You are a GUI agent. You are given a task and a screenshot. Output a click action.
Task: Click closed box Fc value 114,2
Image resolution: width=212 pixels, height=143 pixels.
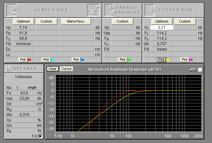[162, 33]
